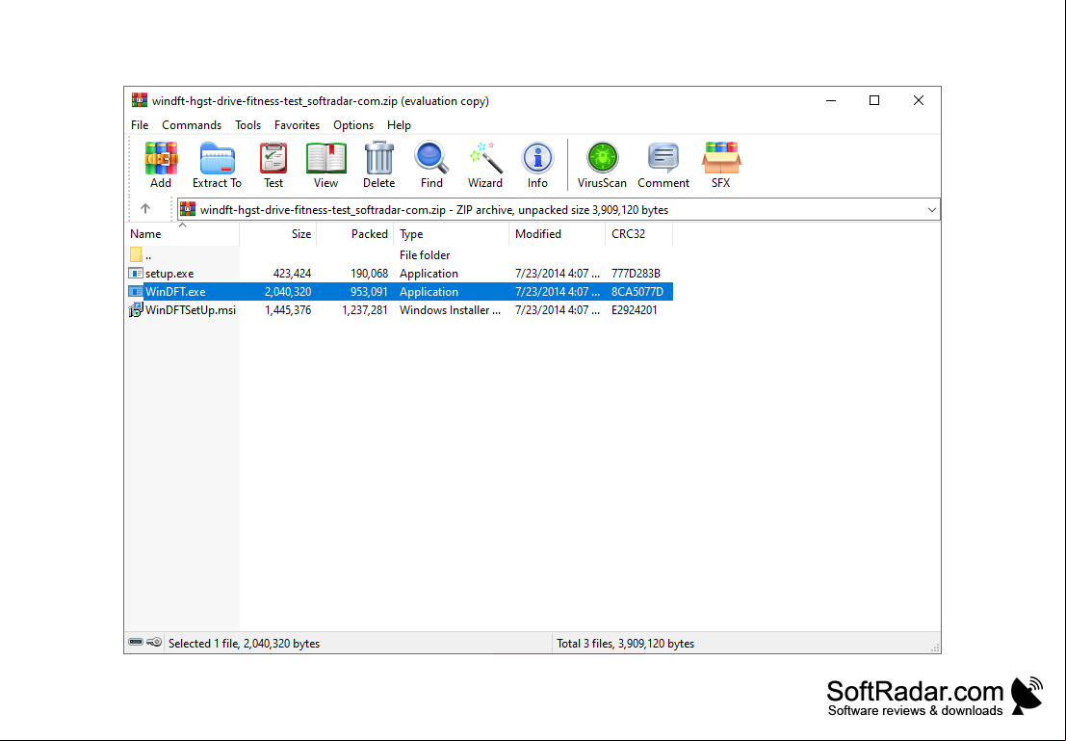Image resolution: width=1066 pixels, height=741 pixels.
Task: Click the WinRAR icon in title bar
Action: point(140,101)
